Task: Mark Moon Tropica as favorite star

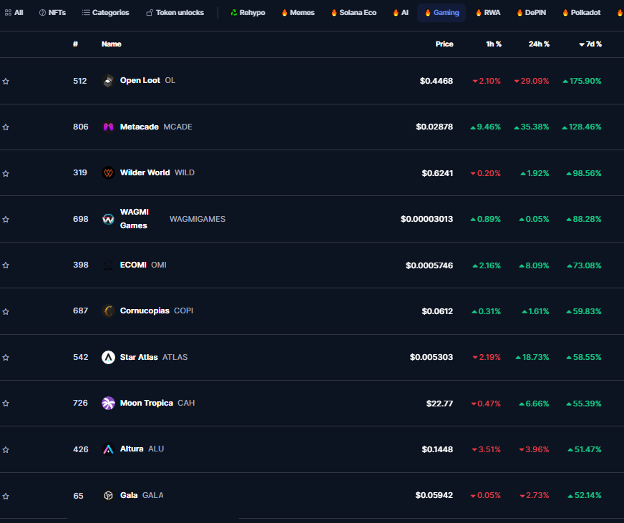Action: click(x=6, y=404)
